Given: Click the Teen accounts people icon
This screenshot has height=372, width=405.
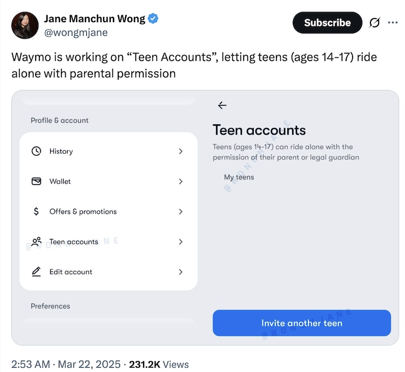Looking at the screenshot, I should [36, 242].
